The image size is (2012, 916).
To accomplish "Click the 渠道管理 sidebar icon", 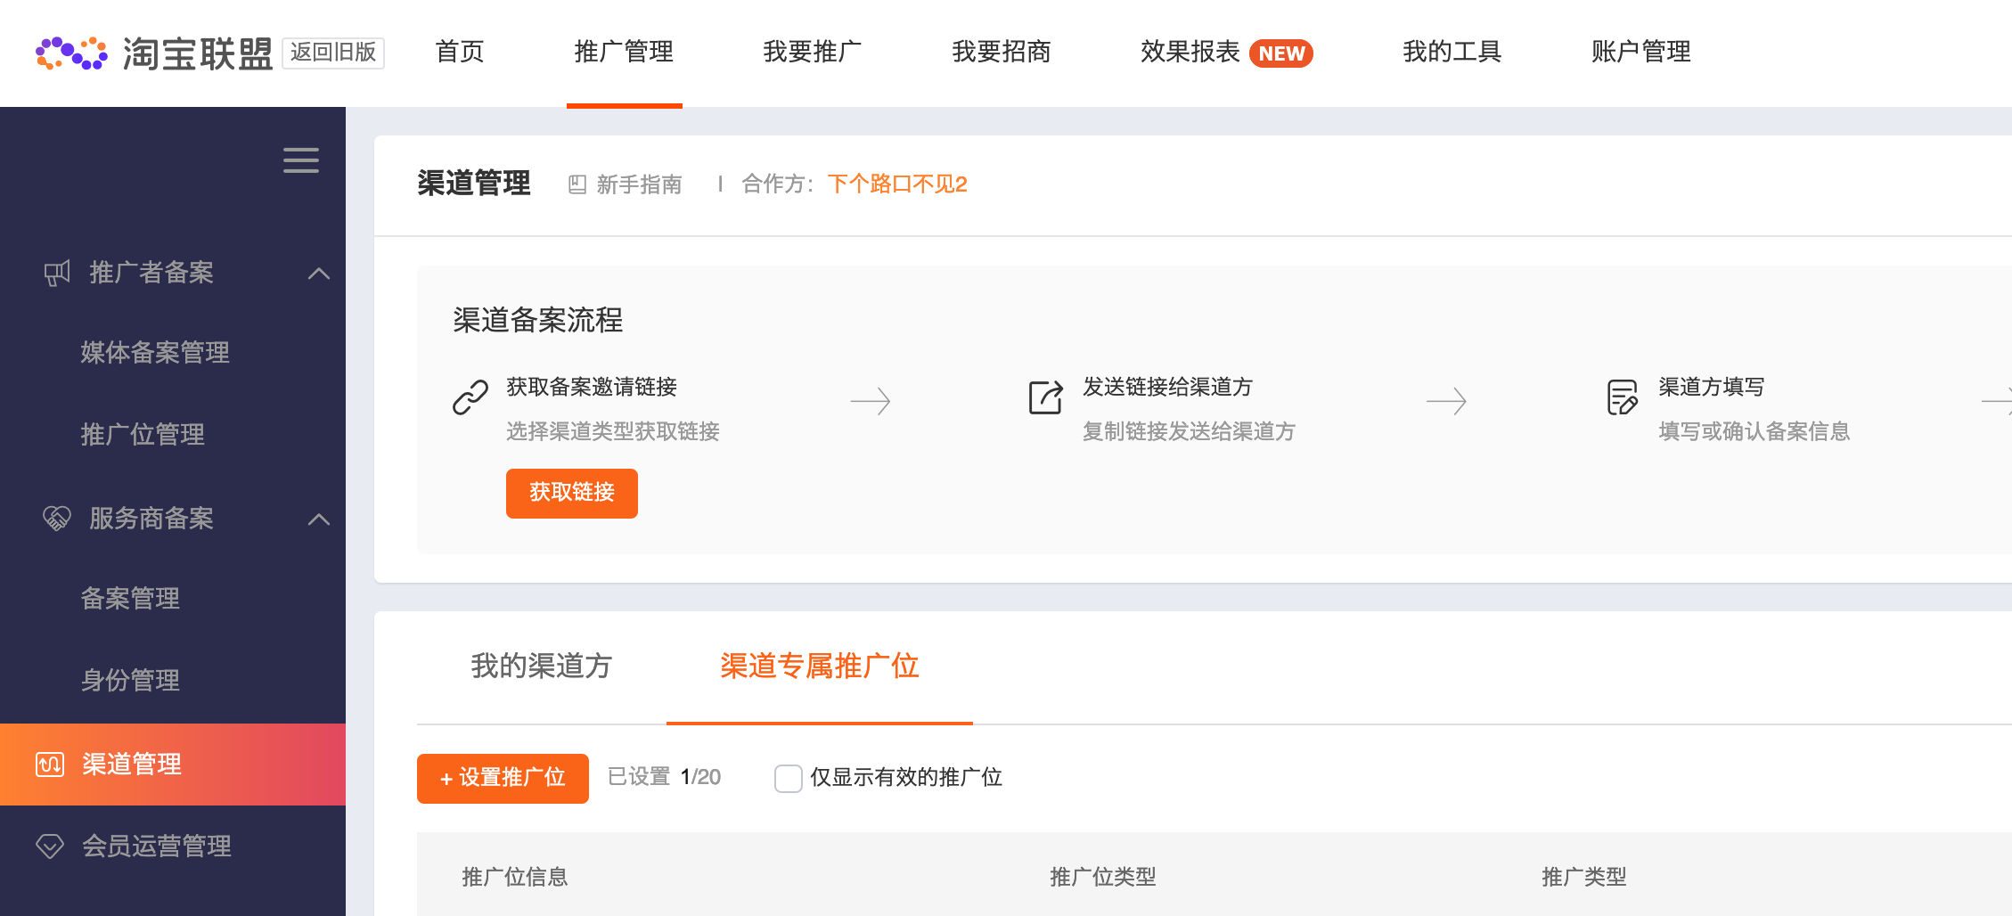I will pyautogui.click(x=50, y=765).
